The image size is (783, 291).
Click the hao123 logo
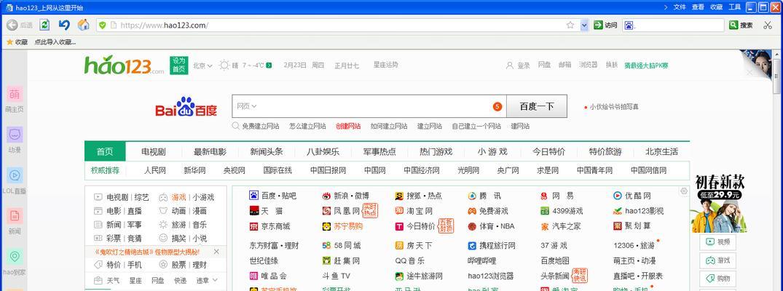124,65
